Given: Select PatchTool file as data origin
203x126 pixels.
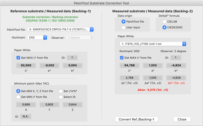Looking at the screenshot, I should [124, 22].
